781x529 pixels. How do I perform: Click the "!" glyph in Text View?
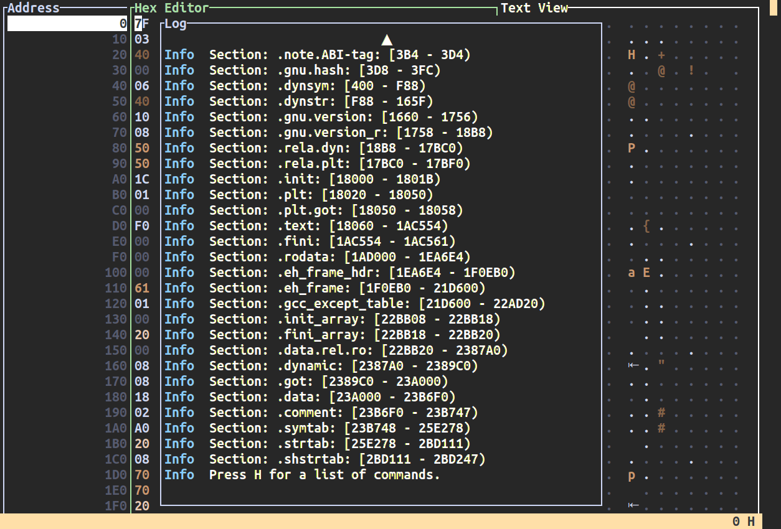coord(691,70)
